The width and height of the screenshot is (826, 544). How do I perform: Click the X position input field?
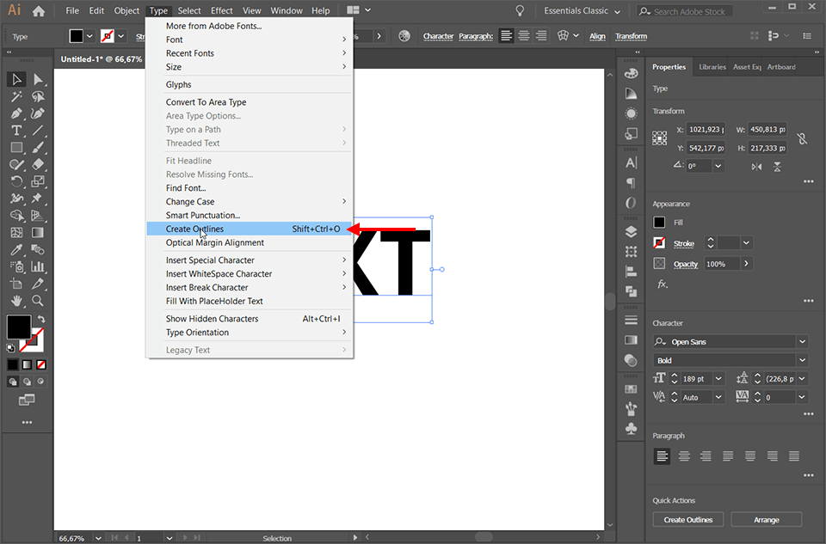tap(704, 129)
